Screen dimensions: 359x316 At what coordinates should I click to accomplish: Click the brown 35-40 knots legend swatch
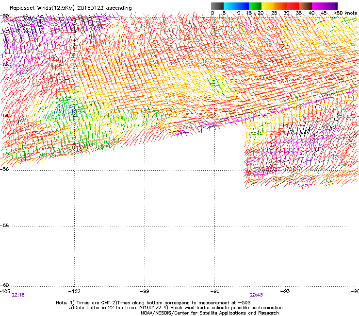[306, 6]
